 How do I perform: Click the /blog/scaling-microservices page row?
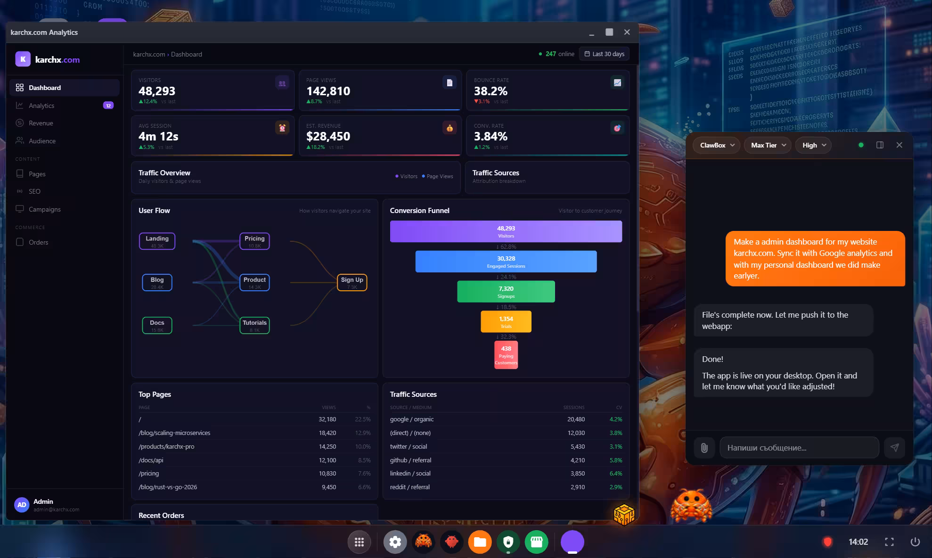pos(254,433)
